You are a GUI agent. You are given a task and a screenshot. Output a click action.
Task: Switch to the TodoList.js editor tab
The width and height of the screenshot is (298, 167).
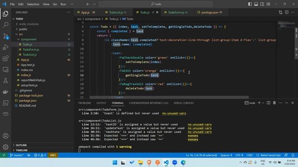(x=116, y=13)
